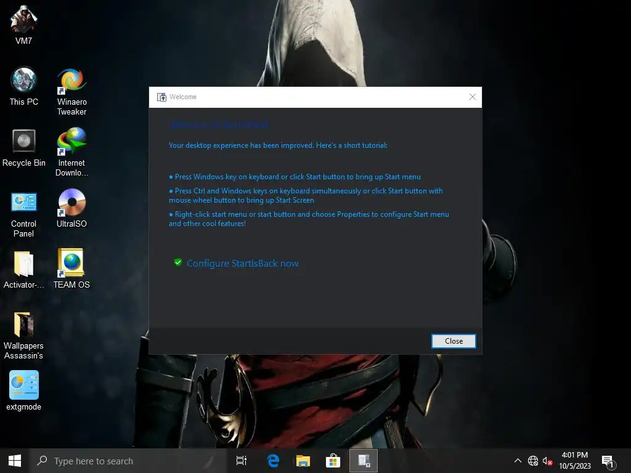
Task: Open the network globe tray icon
Action: pyautogui.click(x=533, y=461)
